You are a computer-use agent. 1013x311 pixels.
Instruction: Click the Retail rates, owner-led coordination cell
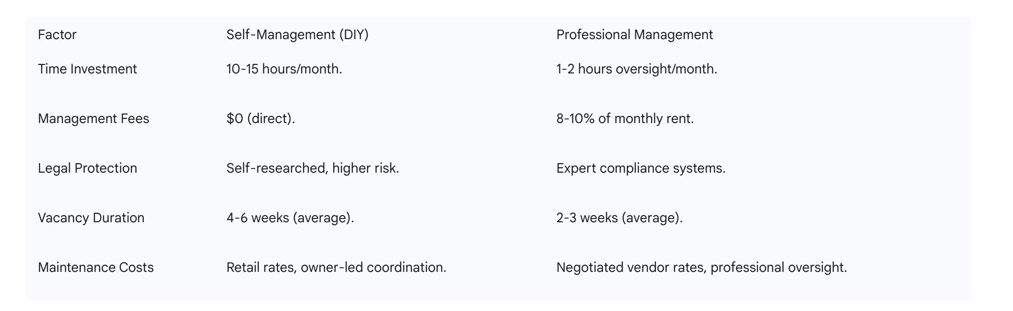click(336, 268)
